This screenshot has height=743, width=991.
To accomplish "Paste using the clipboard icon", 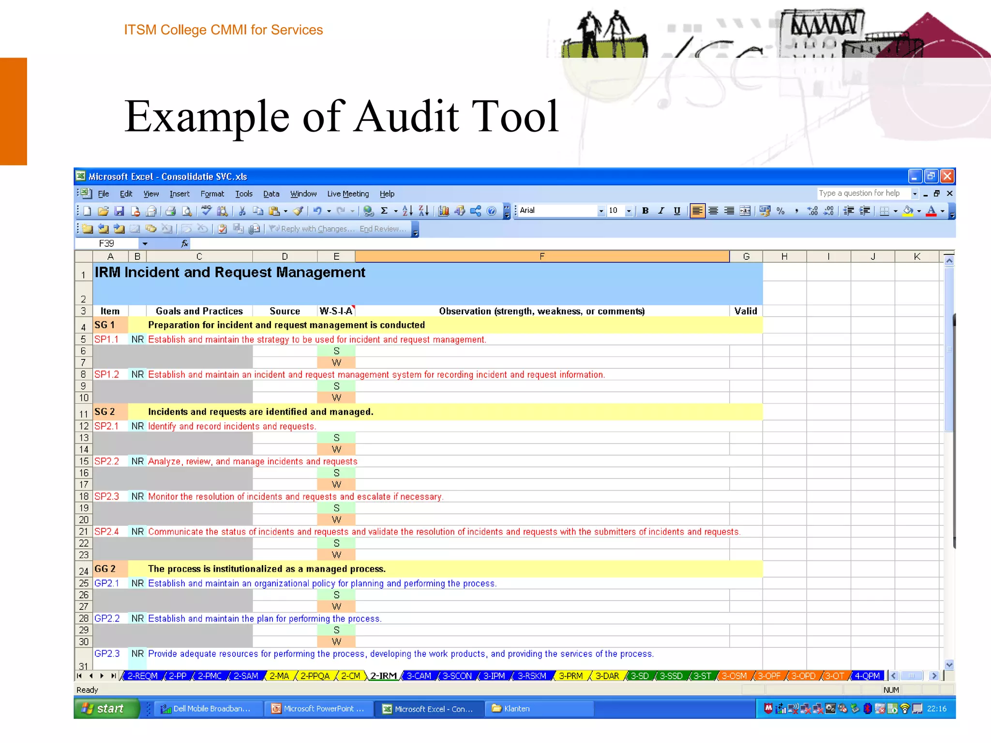I will [274, 211].
